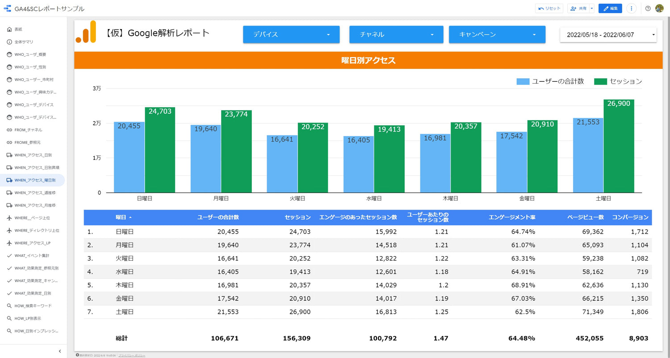Click the 編集 edit button
Screen dimensions: 670x358
[x=610, y=8]
